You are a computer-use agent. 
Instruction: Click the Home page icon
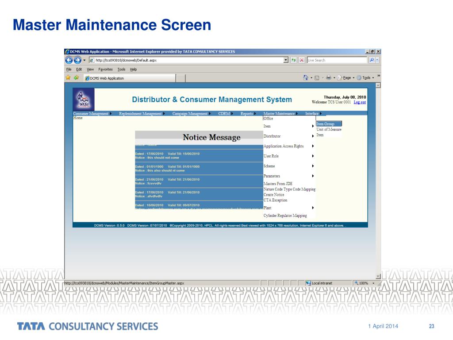pyautogui.click(x=306, y=77)
